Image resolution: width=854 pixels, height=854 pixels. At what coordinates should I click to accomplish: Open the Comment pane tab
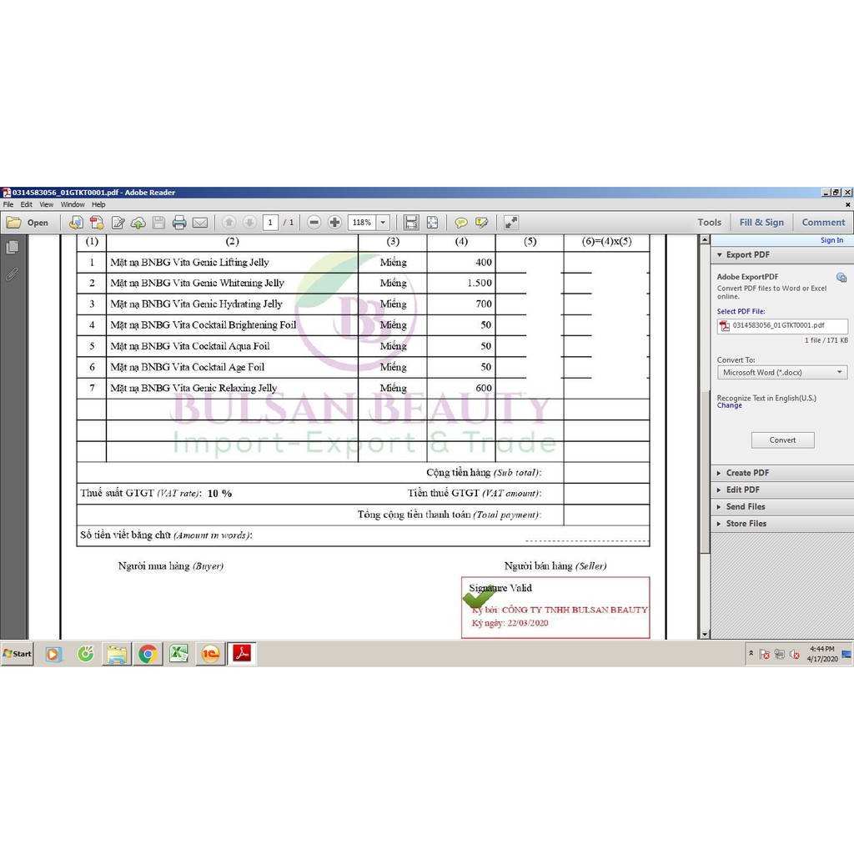click(x=823, y=222)
